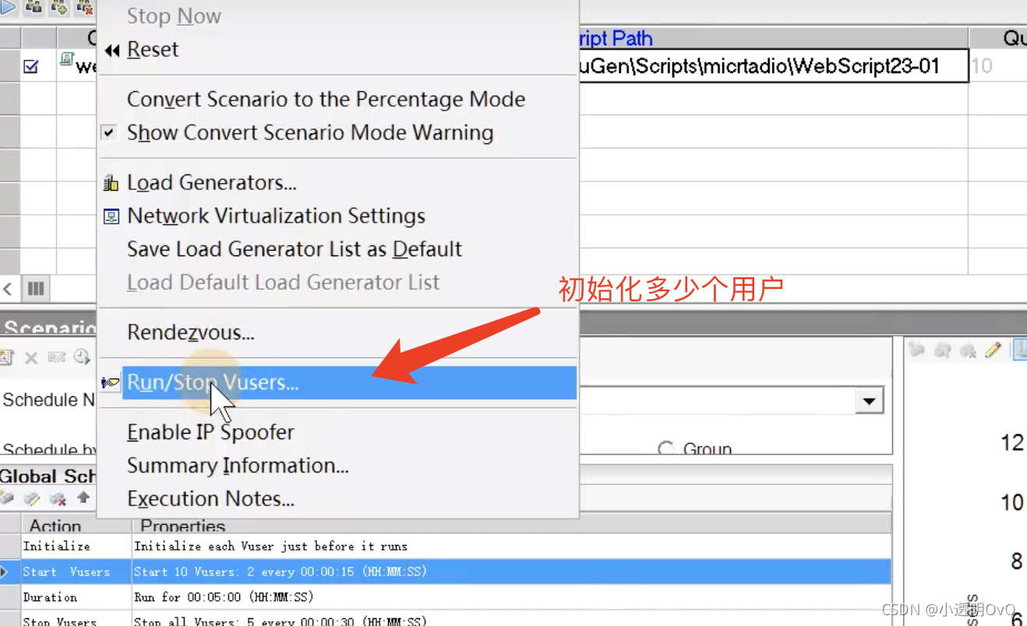The width and height of the screenshot is (1027, 626).
Task: Open Load Generators... menu entry
Action: [x=212, y=183]
